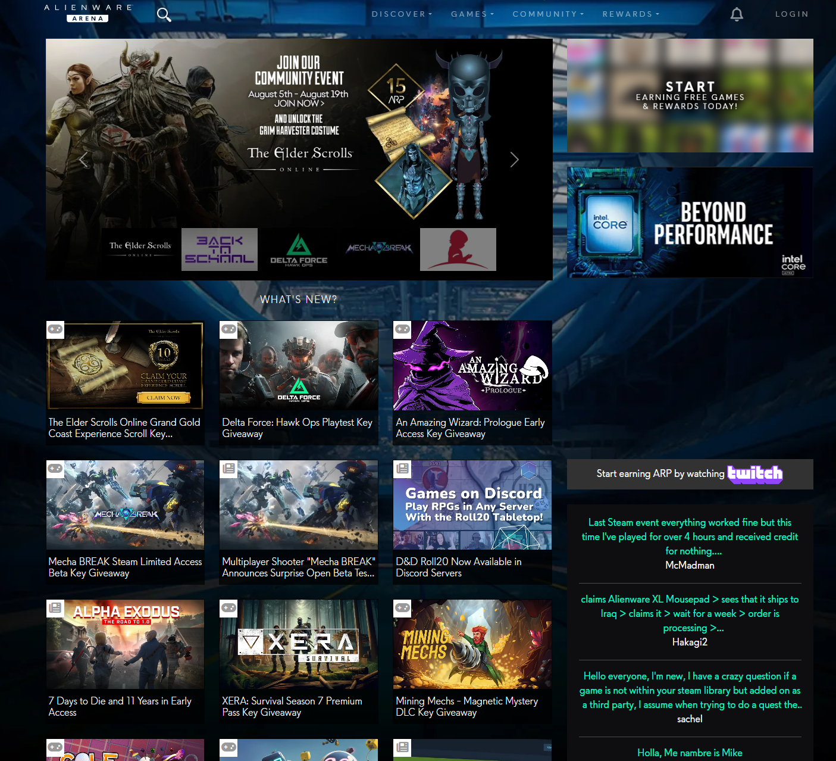Show next carousel slide arrow

pos(515,160)
